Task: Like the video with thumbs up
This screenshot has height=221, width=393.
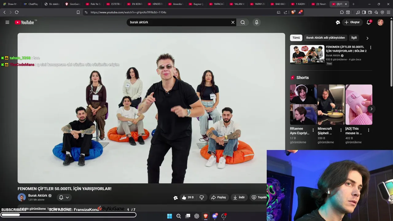Action: [188, 197]
